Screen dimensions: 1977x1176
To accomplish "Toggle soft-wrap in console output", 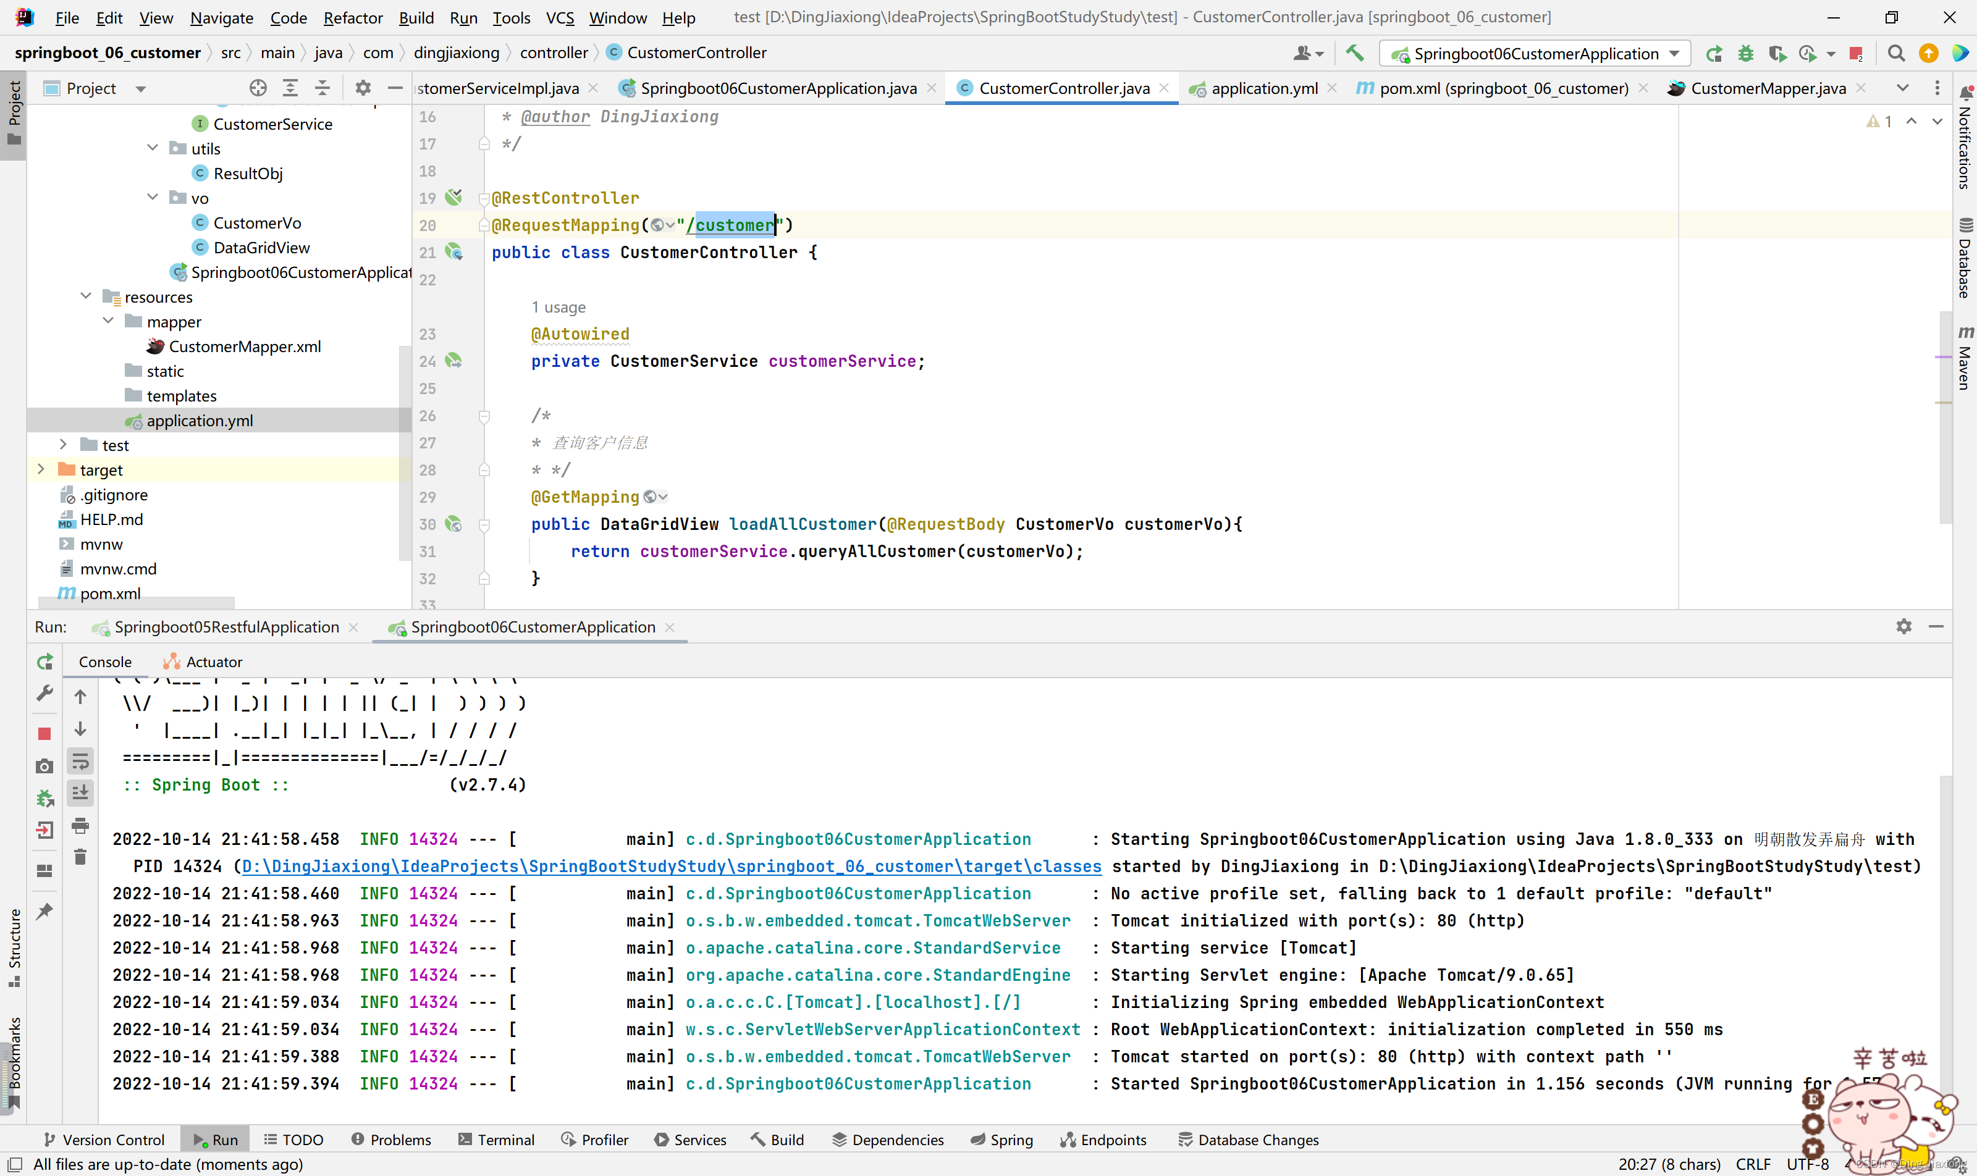I will (x=80, y=762).
